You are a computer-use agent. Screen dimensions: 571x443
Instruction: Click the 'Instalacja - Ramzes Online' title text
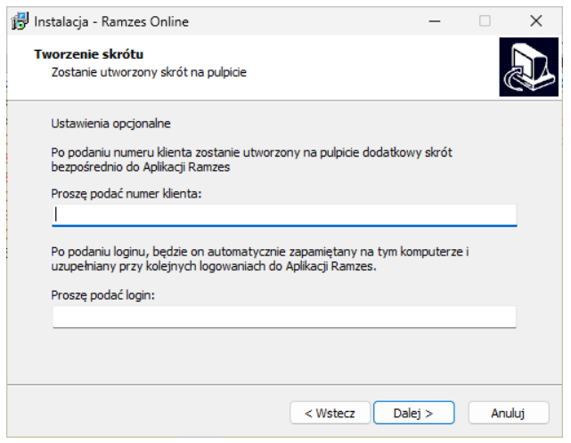pos(111,22)
